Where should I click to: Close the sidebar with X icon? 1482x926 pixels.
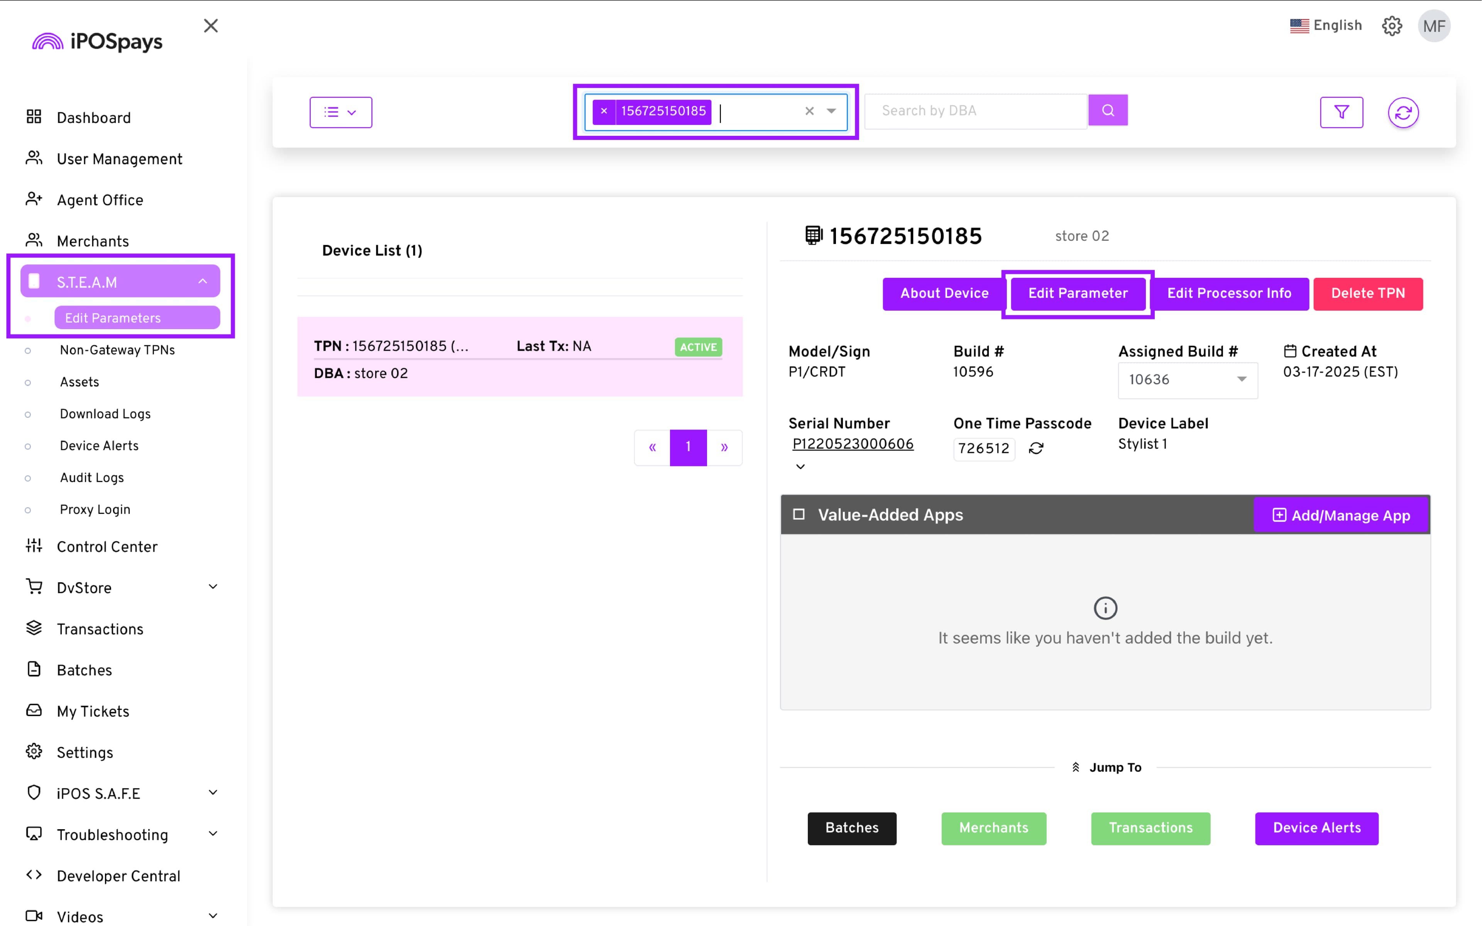click(211, 26)
